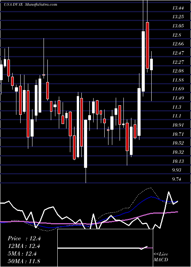Image resolution: width=191 pixels, height=267 pixels.
Task: Select the 10.71 price axis label
Action: (178, 134)
